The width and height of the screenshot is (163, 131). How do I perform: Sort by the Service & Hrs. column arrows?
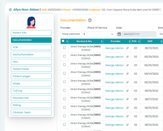[102, 41]
